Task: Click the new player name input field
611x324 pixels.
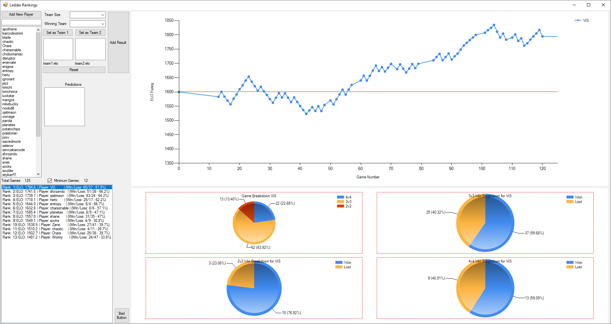Action: (21, 22)
